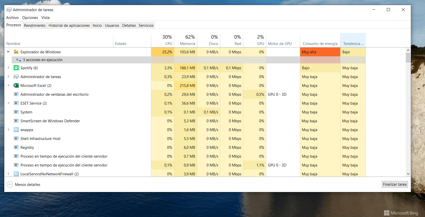Select the Registry process name
The image size is (425, 217).
(x=27, y=147)
